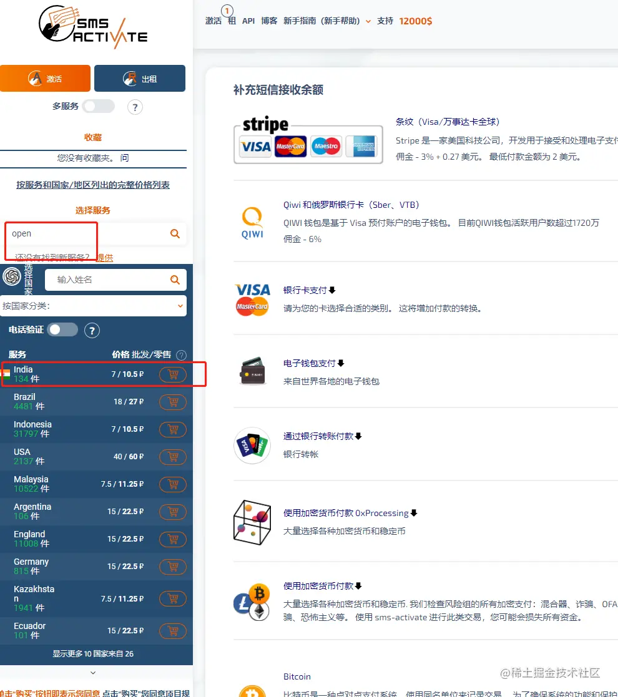Click the 12000$ promo link
The height and width of the screenshot is (697, 618).
[x=416, y=21]
